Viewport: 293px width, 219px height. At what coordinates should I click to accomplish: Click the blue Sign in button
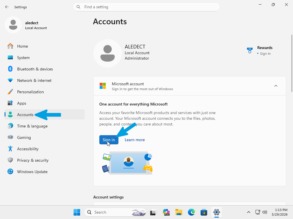point(109,140)
